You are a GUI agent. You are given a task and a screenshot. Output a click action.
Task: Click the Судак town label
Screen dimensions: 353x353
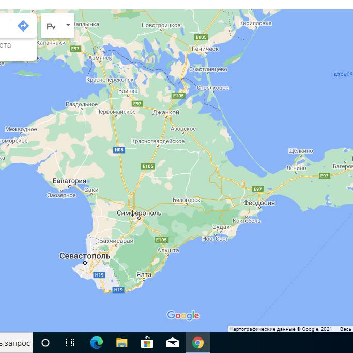click(221, 227)
